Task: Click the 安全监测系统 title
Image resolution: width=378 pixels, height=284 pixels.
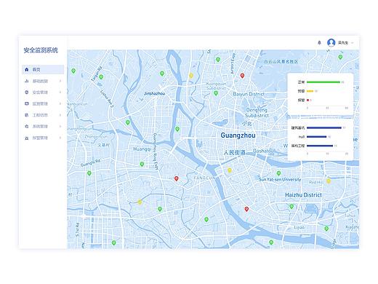Action: [x=41, y=50]
